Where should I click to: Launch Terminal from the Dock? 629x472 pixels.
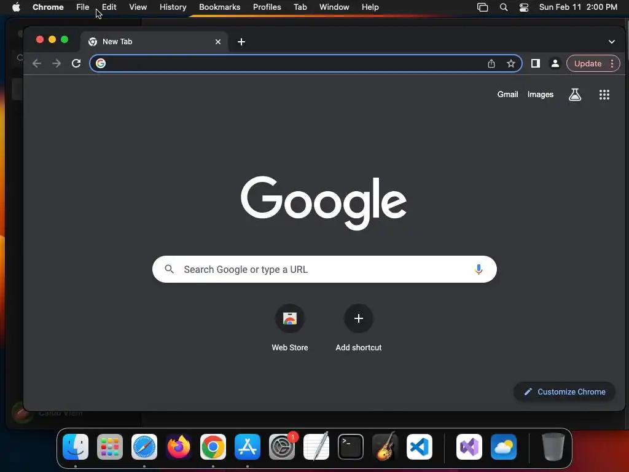point(351,447)
